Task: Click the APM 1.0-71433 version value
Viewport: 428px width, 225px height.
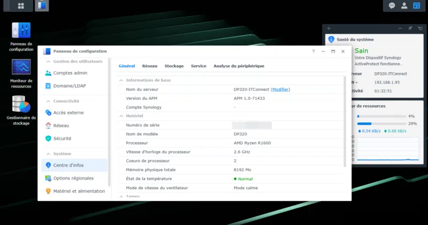Action: pos(249,98)
